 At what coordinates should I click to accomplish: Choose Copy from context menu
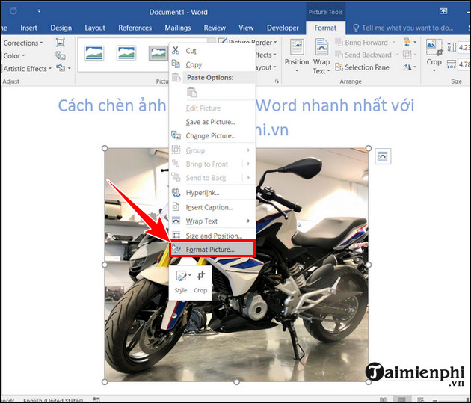[x=212, y=64]
